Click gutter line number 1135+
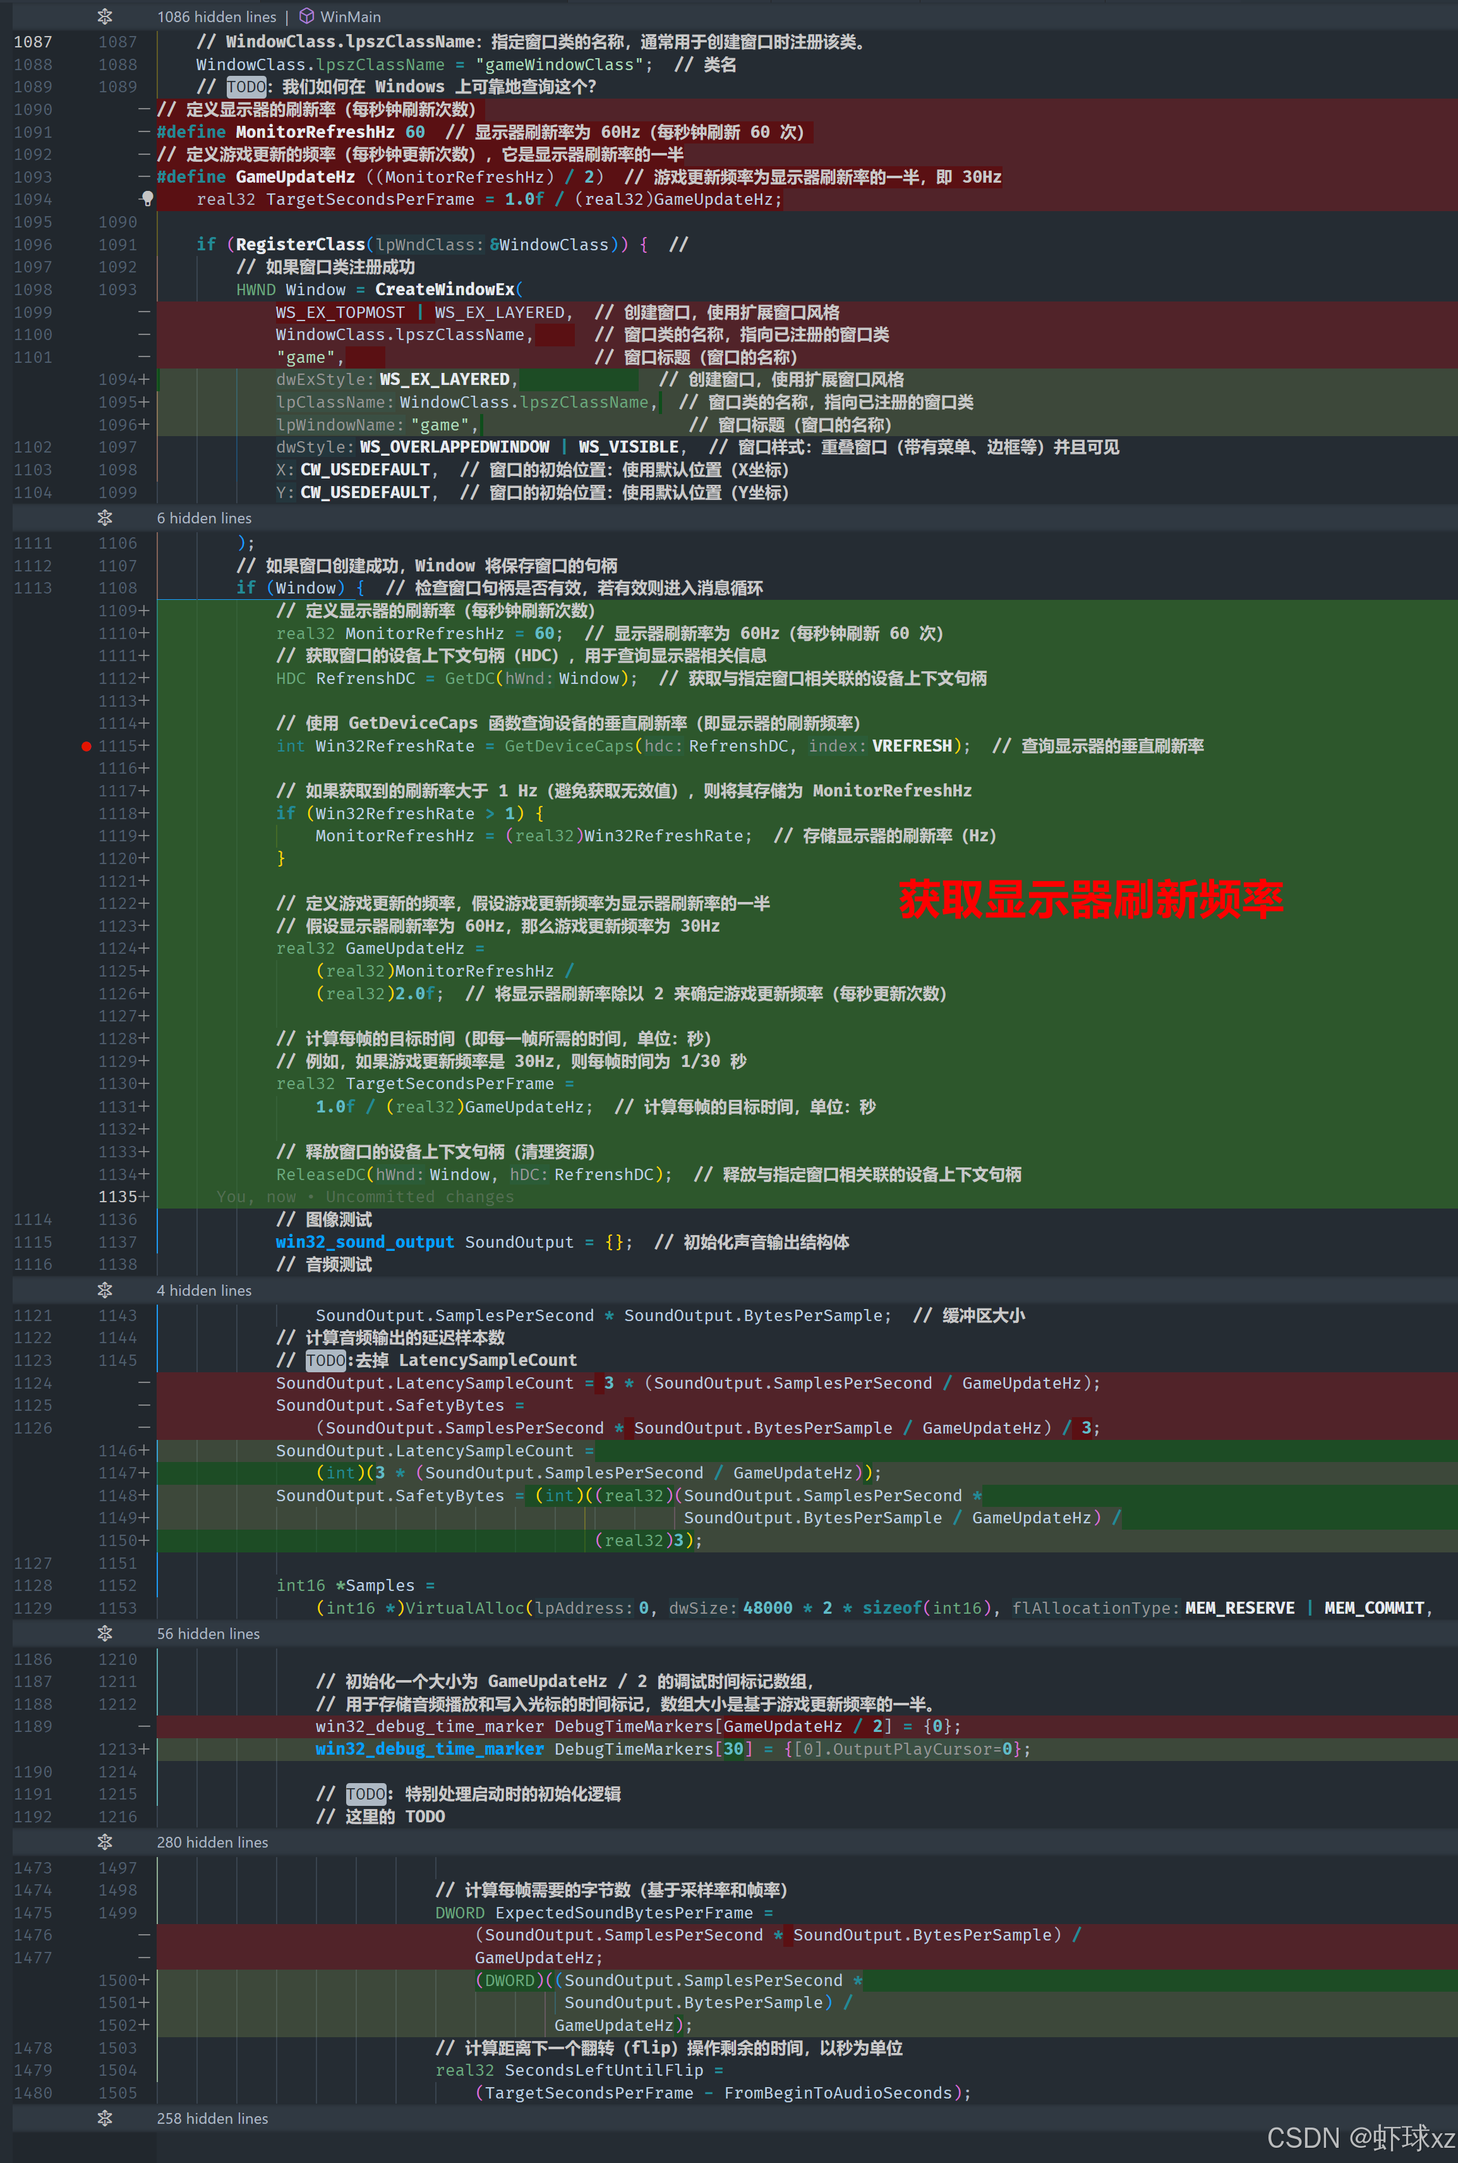The height and width of the screenshot is (2163, 1458). 124,1197
